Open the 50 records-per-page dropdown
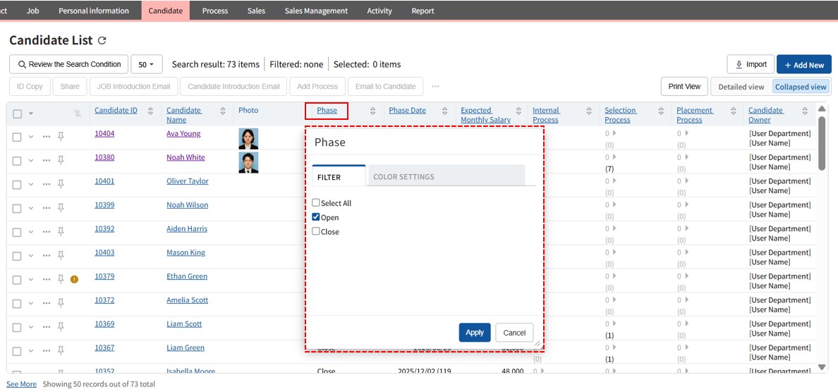Screen dimensions: 838x392 (147, 64)
